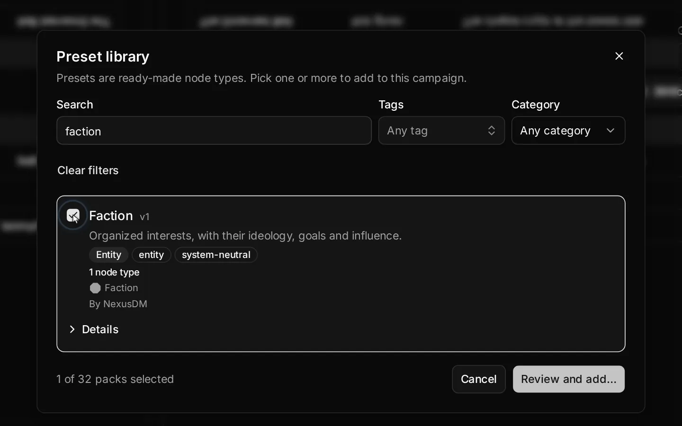Click the Faction description text
This screenshot has height=426, width=682.
245,236
